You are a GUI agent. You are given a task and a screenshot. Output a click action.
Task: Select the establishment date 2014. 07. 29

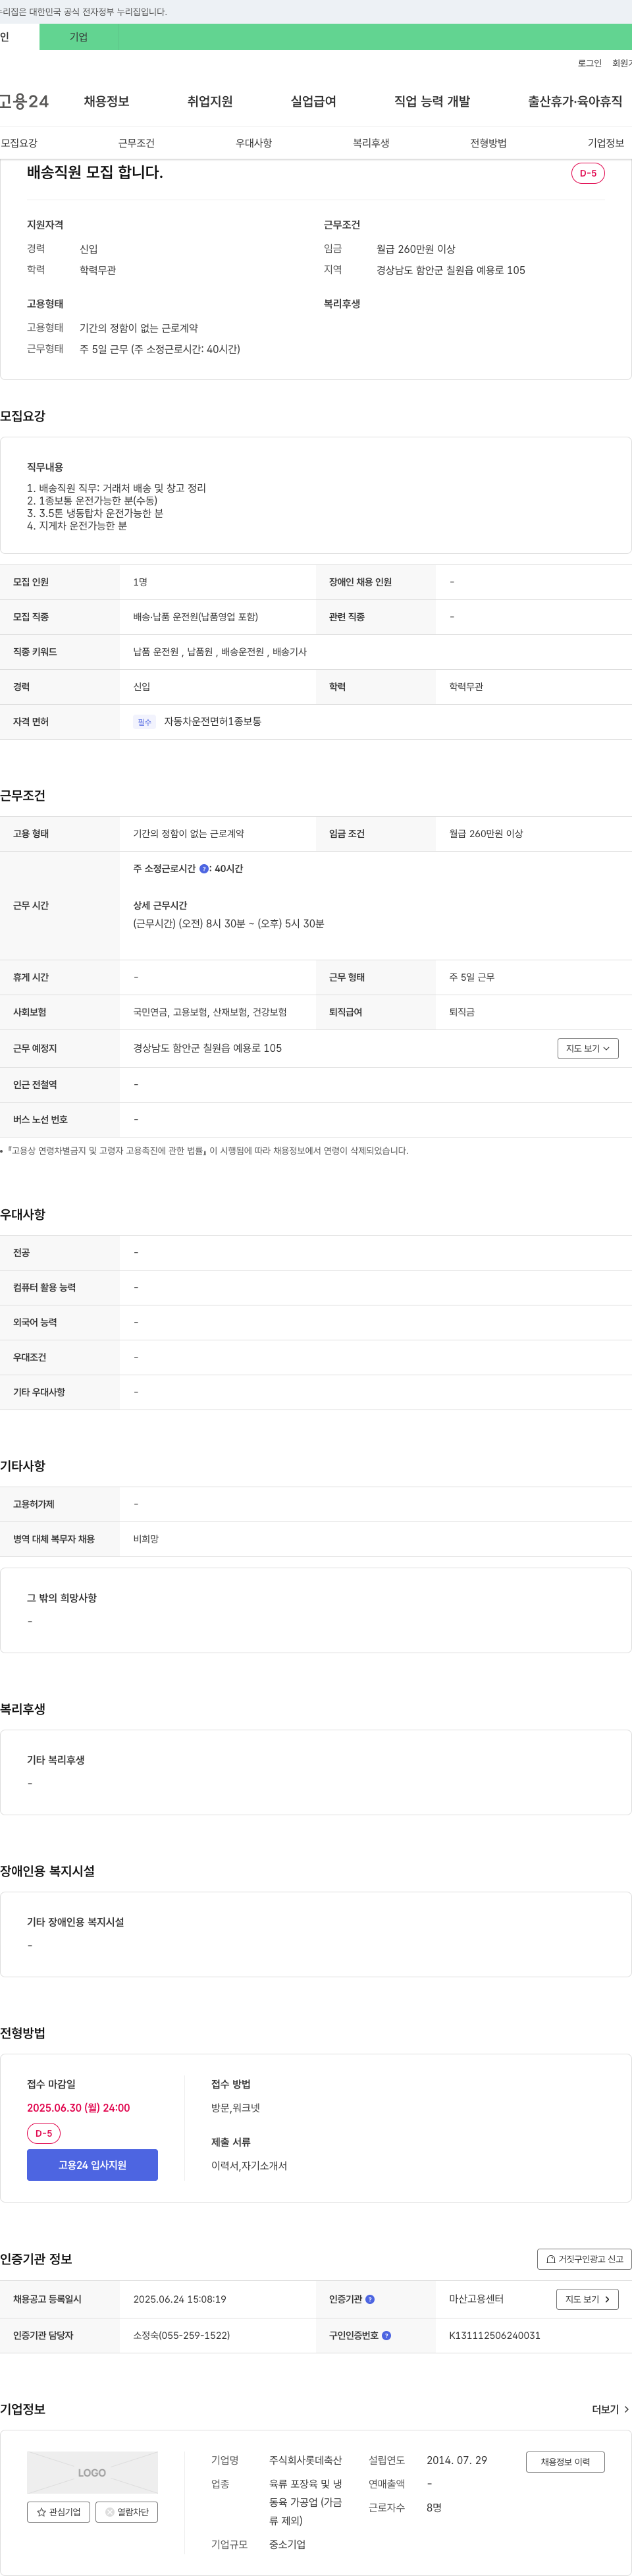(457, 2460)
